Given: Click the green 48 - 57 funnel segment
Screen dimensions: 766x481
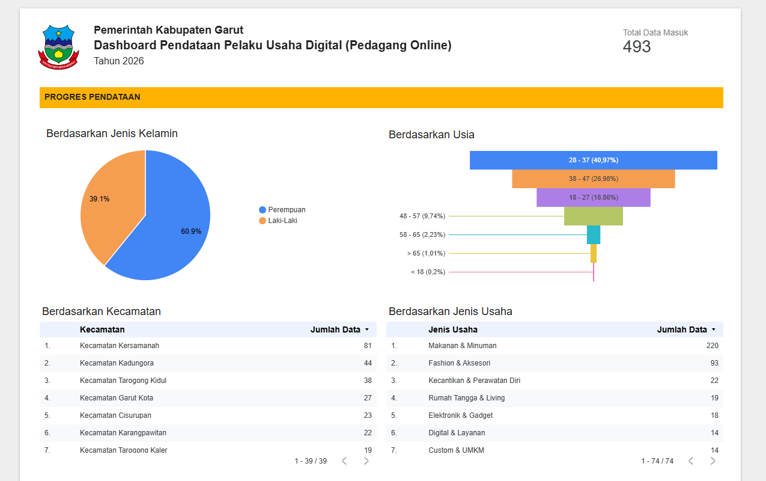Looking at the screenshot, I should pos(594,216).
